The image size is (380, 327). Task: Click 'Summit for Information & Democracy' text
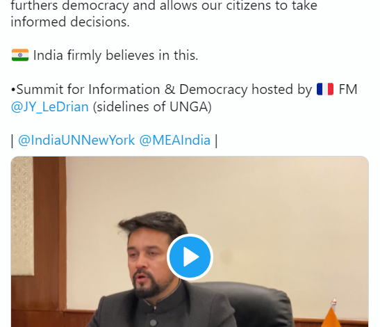(x=131, y=89)
